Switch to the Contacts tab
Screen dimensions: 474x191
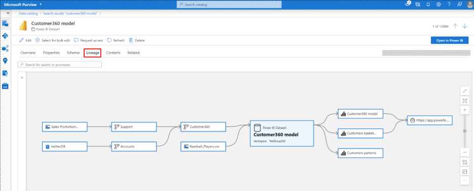(113, 53)
